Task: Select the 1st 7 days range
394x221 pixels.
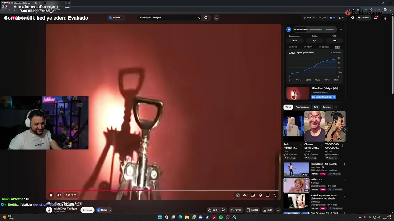Action: tap(308, 47)
